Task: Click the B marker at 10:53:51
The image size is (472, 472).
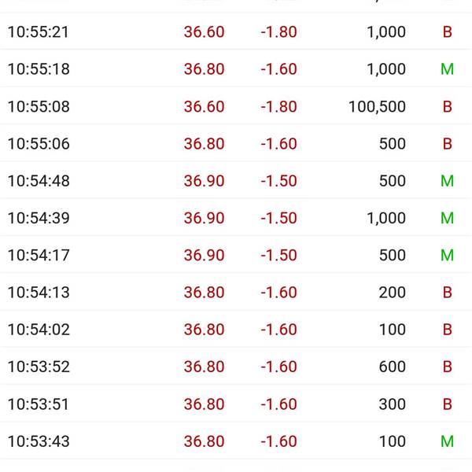Action: [x=448, y=404]
